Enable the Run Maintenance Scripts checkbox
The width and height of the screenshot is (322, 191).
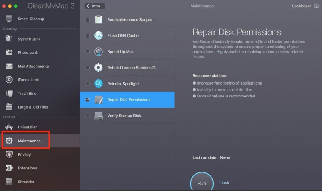tap(88, 20)
